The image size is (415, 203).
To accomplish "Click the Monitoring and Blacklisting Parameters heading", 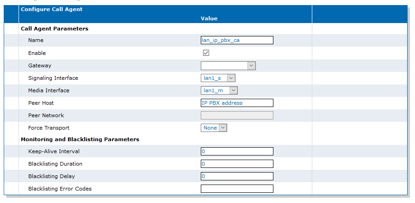I will [x=80, y=139].
